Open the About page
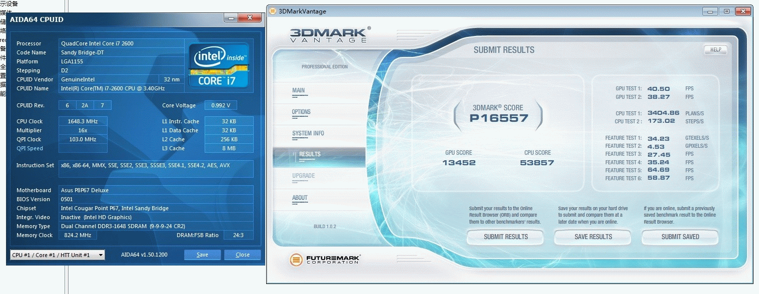Screen dimensions: 759x294 (300, 198)
